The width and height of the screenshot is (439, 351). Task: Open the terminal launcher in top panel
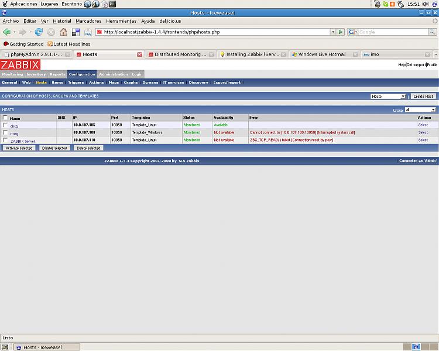[112, 4]
